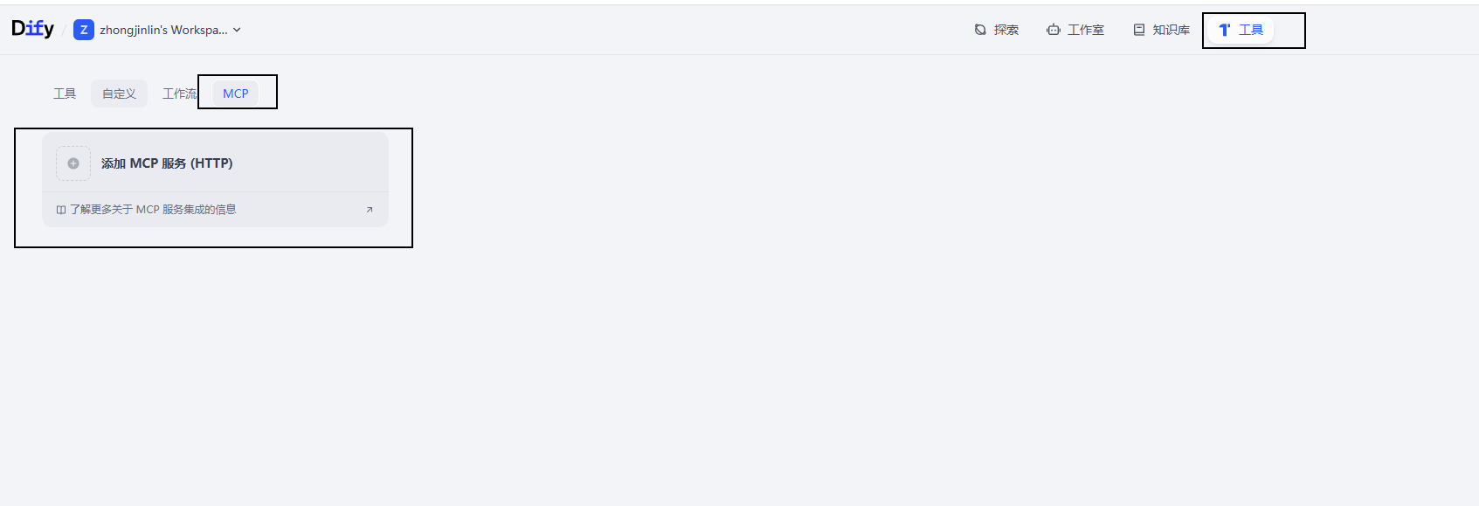Click the book icon beside 了解更多

61,210
